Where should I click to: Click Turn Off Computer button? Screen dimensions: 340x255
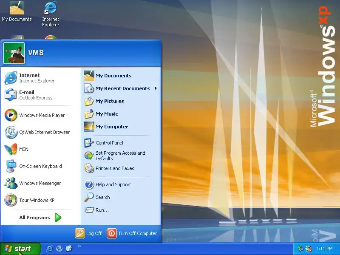point(132,233)
